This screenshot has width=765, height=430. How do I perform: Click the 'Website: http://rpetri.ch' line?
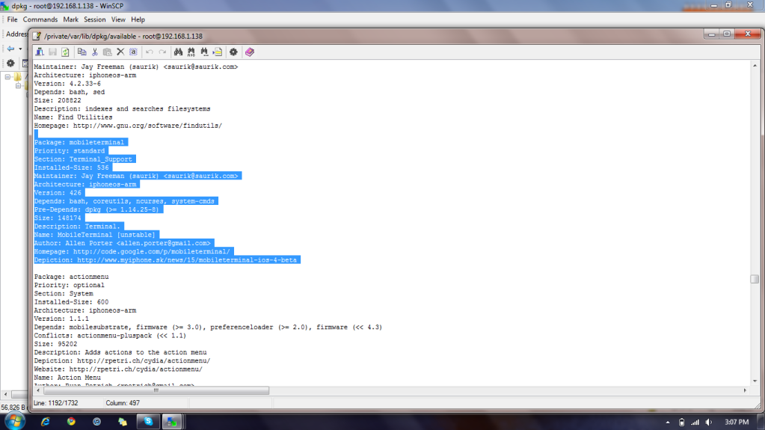point(118,369)
